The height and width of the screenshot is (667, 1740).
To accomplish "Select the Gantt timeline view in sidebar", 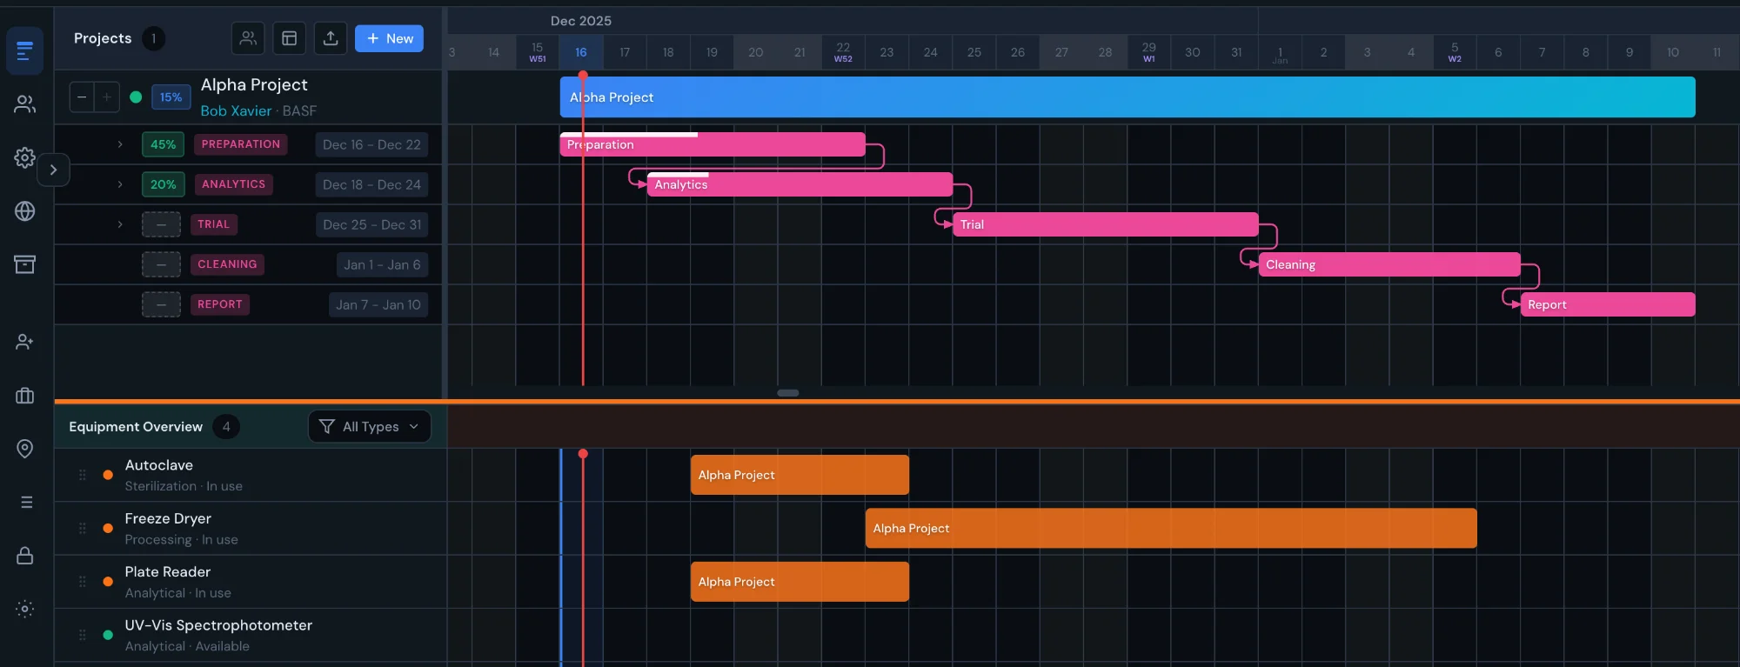I will click(x=24, y=51).
